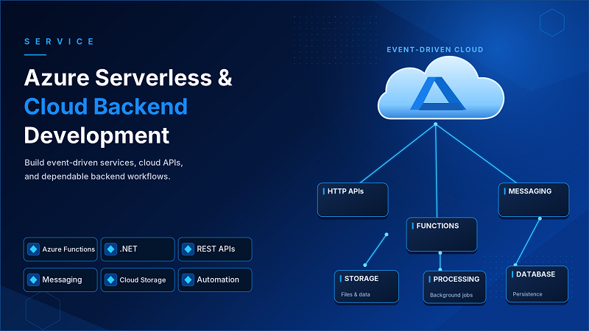Click the 'Files & data' subtitle
The image size is (589, 331).
pos(356,295)
